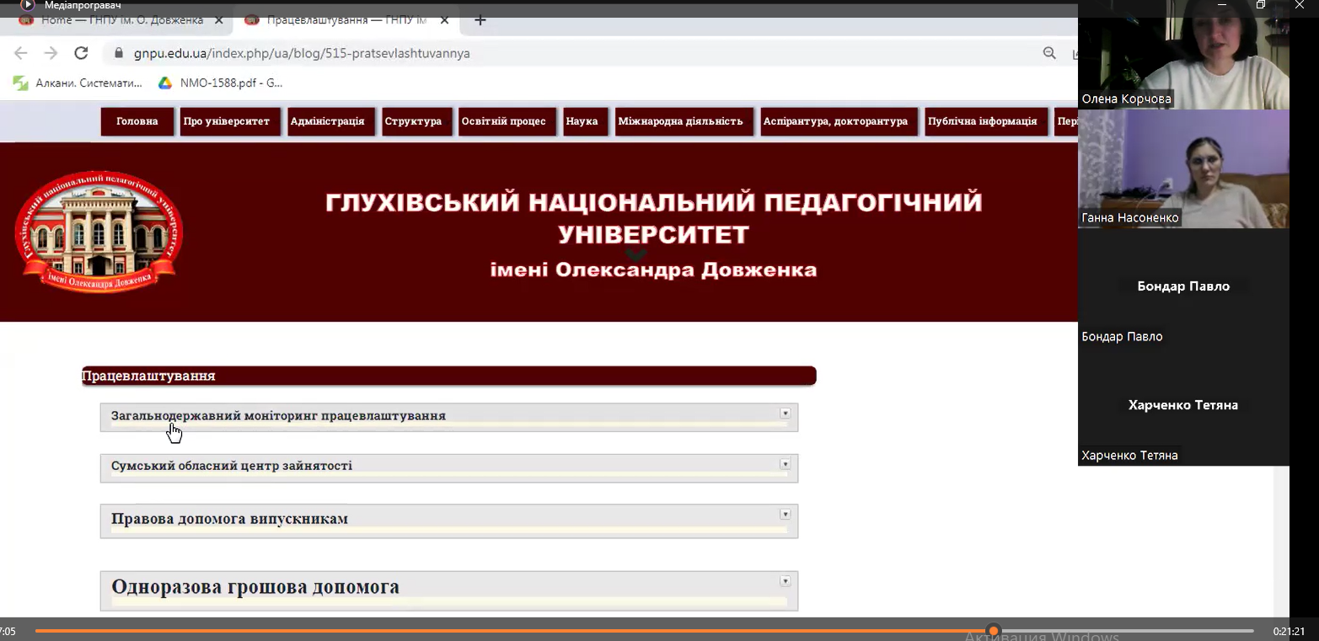Expand Сумський обласний центр зайнятості section
Screen dimensions: 1319x641
click(x=449, y=467)
